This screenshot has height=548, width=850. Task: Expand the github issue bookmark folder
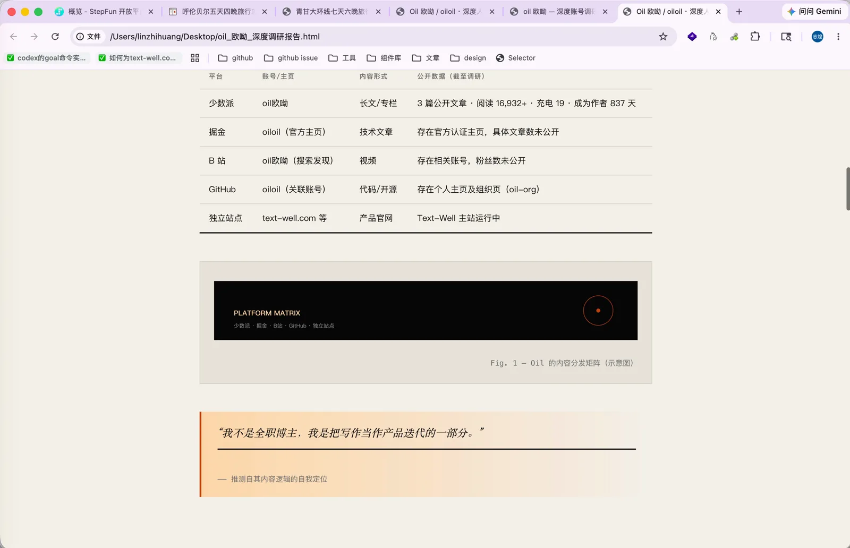pyautogui.click(x=291, y=58)
